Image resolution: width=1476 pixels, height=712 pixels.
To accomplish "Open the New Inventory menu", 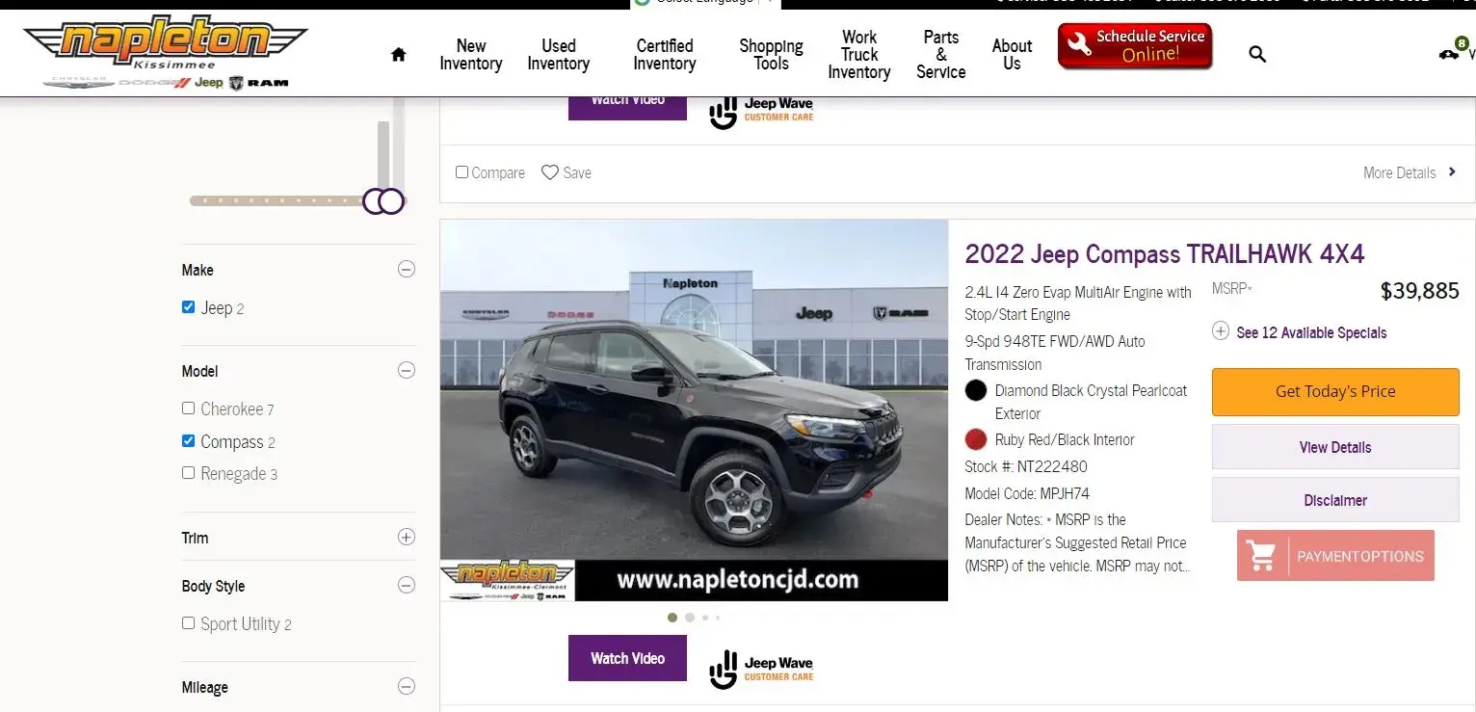I will click(x=471, y=55).
